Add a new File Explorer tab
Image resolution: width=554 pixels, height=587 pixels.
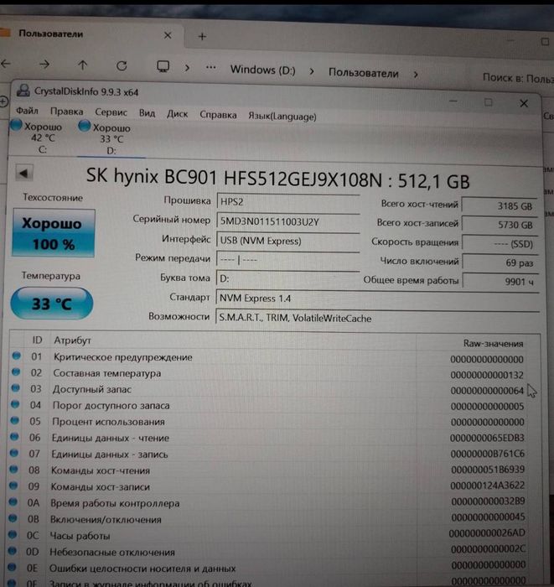(202, 36)
